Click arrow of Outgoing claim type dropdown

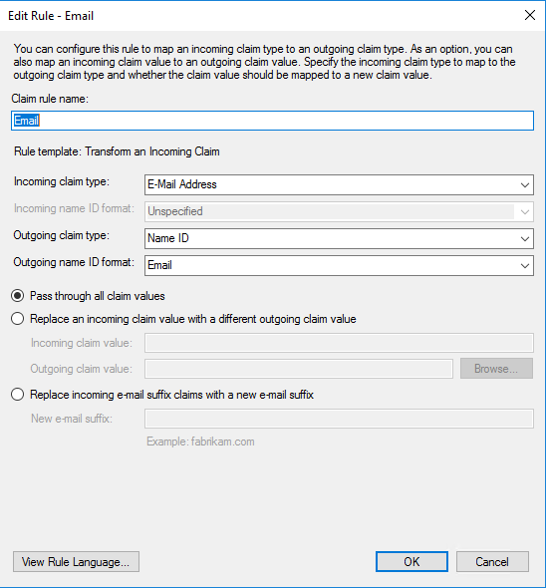pyautogui.click(x=525, y=239)
